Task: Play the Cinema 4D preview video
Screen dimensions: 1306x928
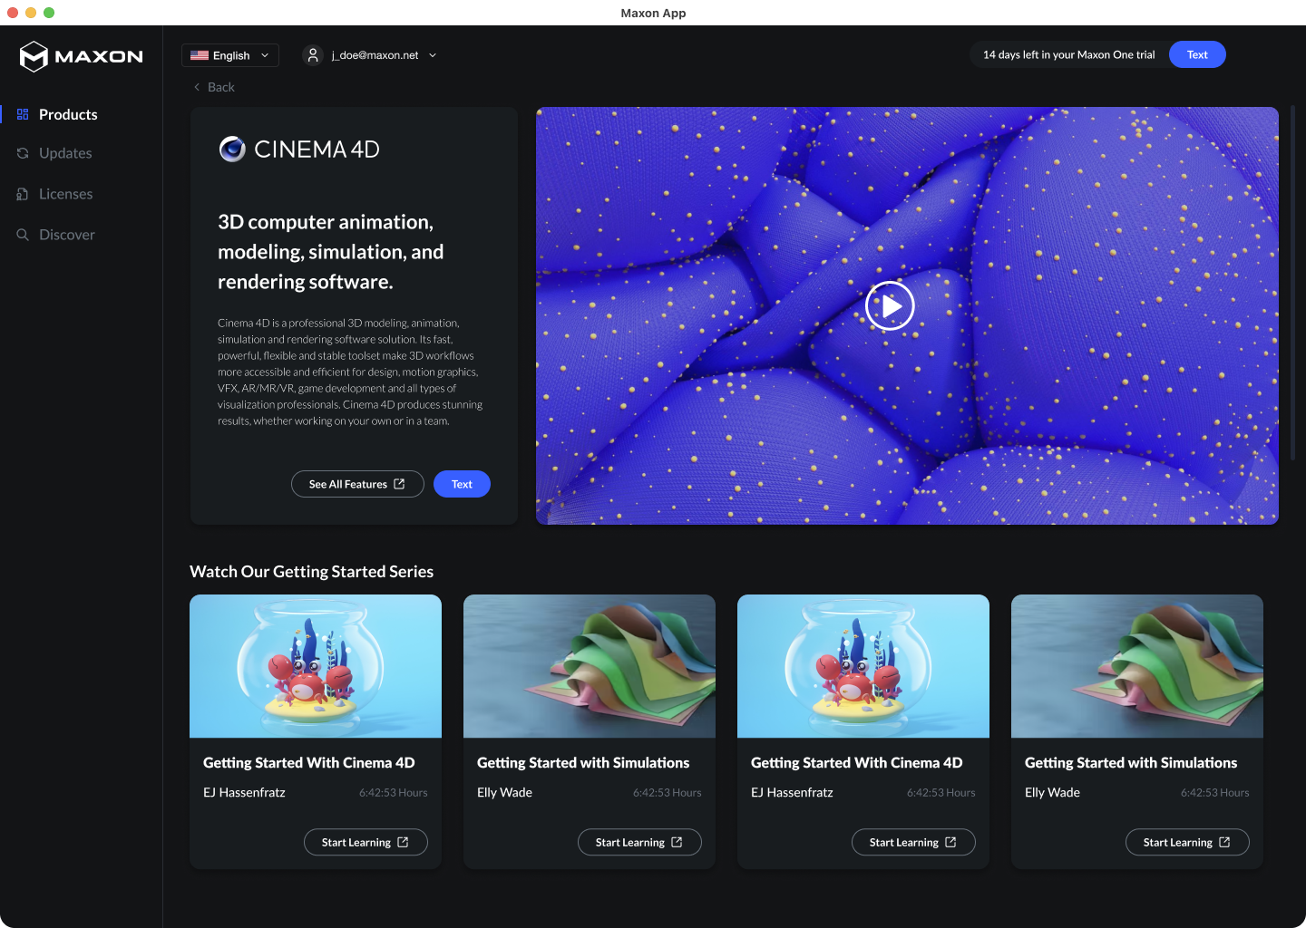Action: [890, 305]
